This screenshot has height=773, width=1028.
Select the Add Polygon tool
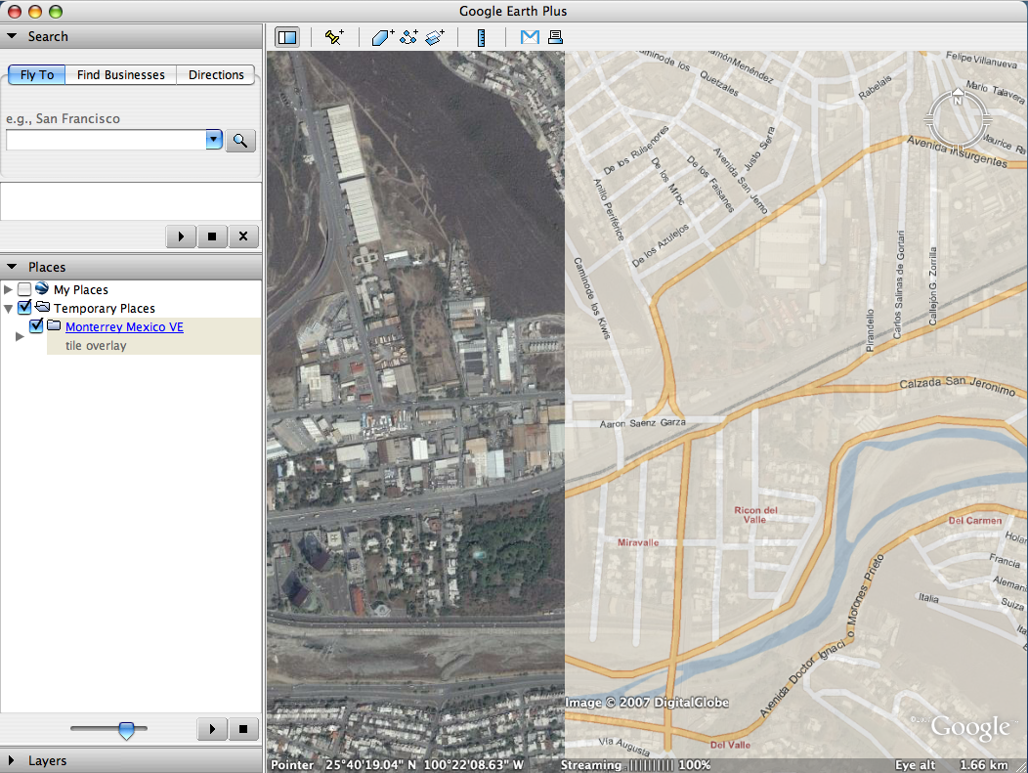383,37
